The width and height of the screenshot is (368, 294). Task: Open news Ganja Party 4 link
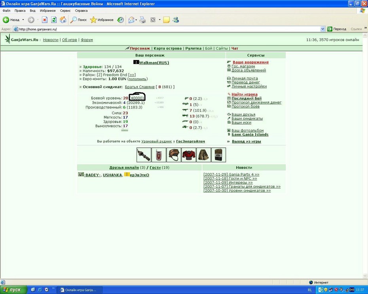[231, 174]
